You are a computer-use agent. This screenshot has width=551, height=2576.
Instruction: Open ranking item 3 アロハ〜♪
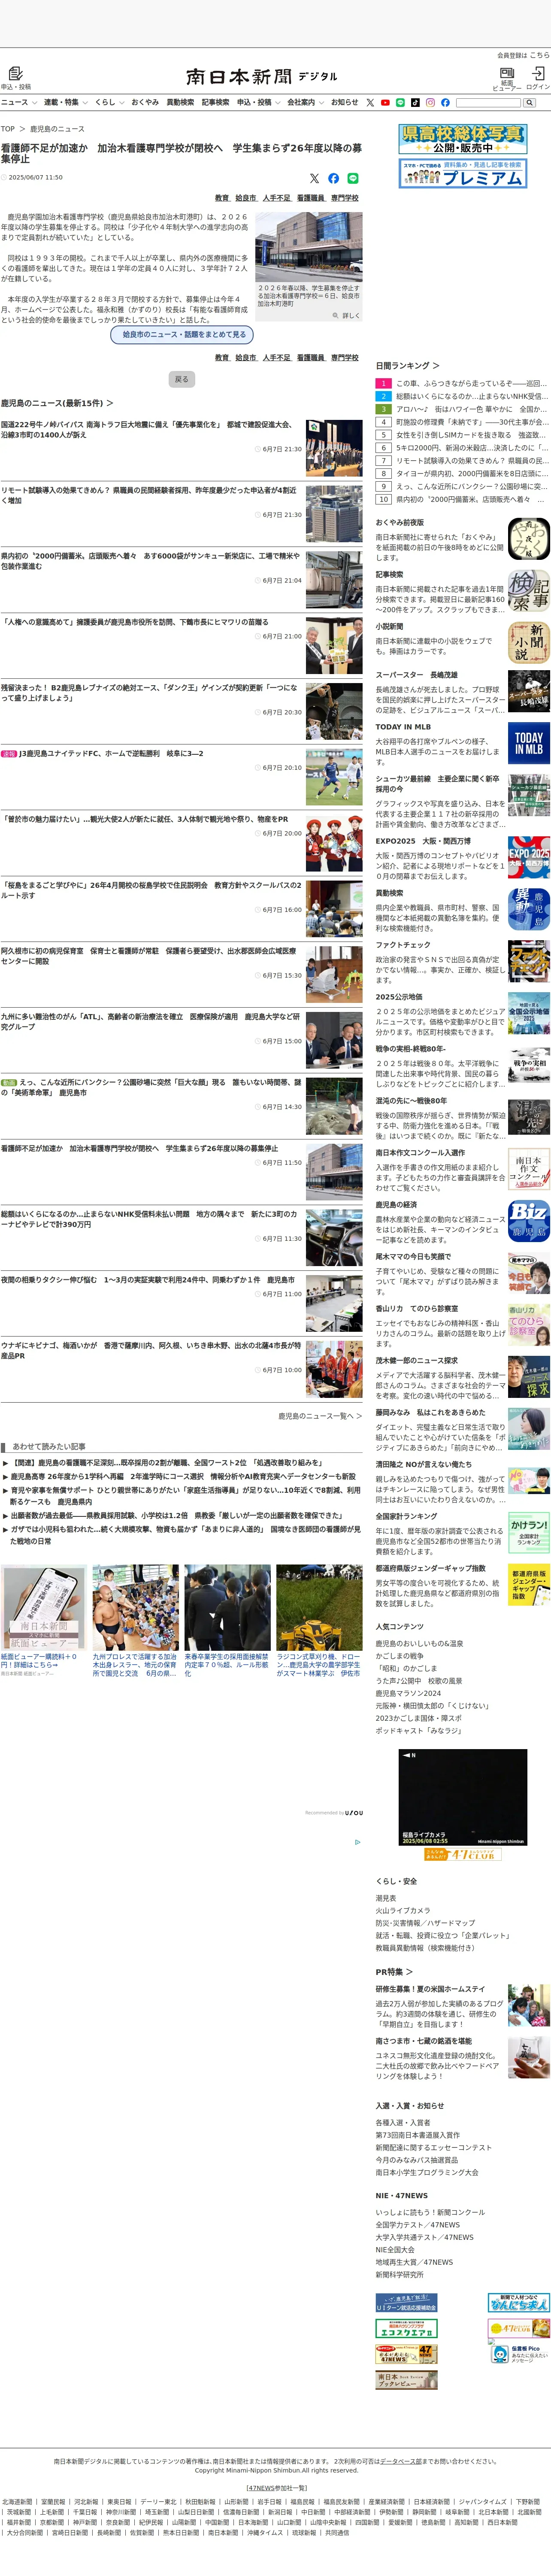(x=471, y=409)
